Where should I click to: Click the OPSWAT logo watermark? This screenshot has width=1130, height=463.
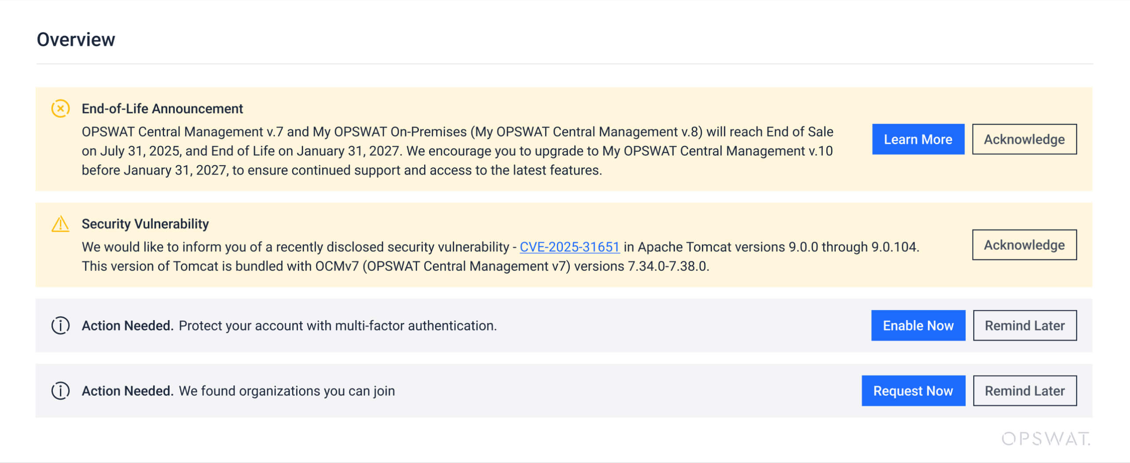point(1046,438)
